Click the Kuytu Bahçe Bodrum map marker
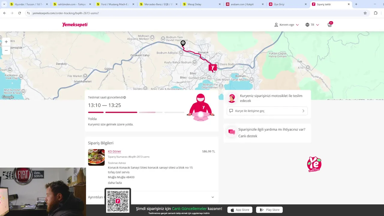 (194, 62)
